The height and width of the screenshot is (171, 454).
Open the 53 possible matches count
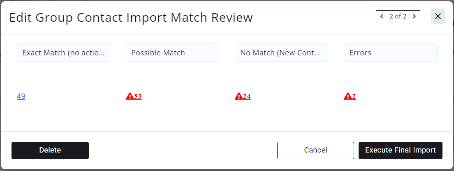pyautogui.click(x=138, y=97)
